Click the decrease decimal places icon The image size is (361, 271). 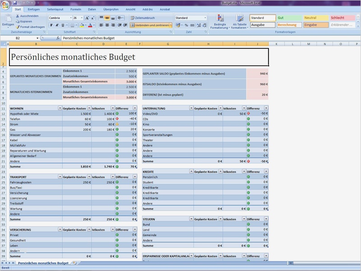204,25
